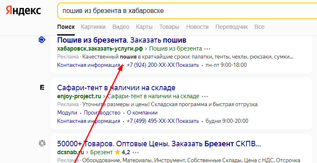Show phone number +7 (924) 200-XX-XX
317x163 pixels.
[x=163, y=65]
